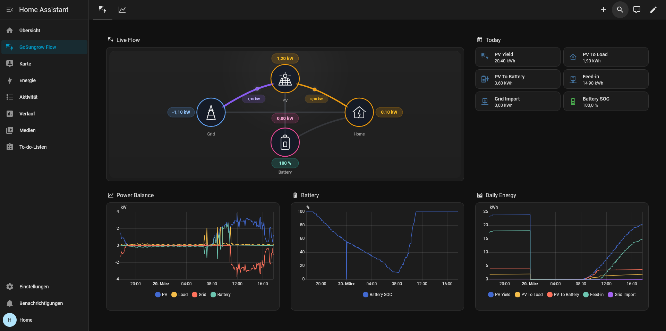Open the Battery SOC card
This screenshot has width=666, height=331.
coord(606,101)
